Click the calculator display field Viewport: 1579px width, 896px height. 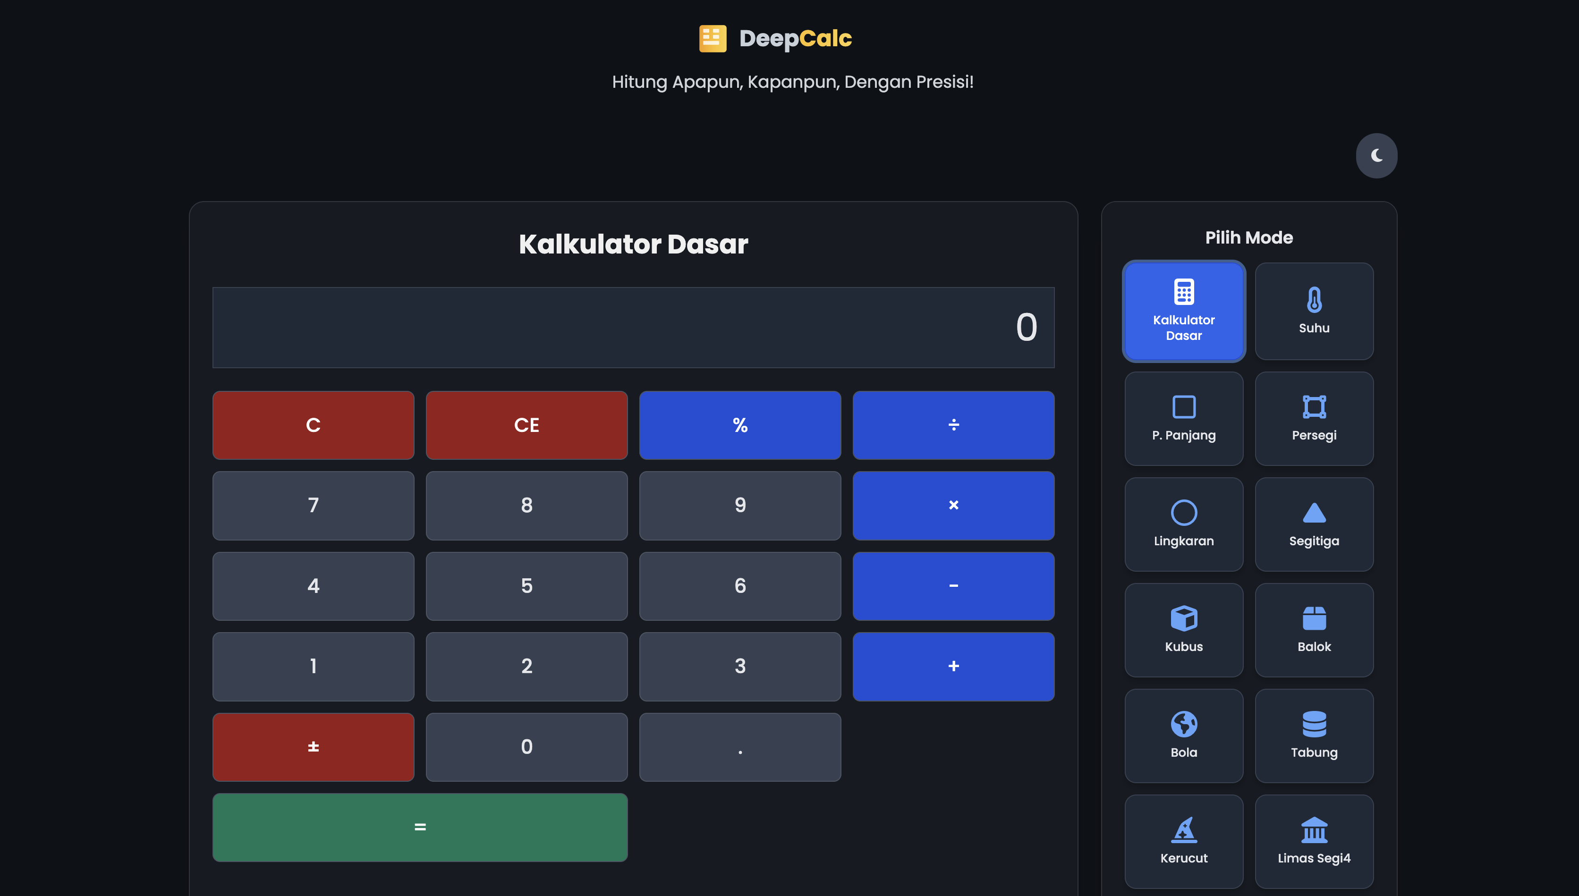click(633, 328)
